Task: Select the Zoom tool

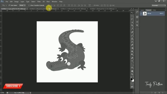Action: [132, 74]
